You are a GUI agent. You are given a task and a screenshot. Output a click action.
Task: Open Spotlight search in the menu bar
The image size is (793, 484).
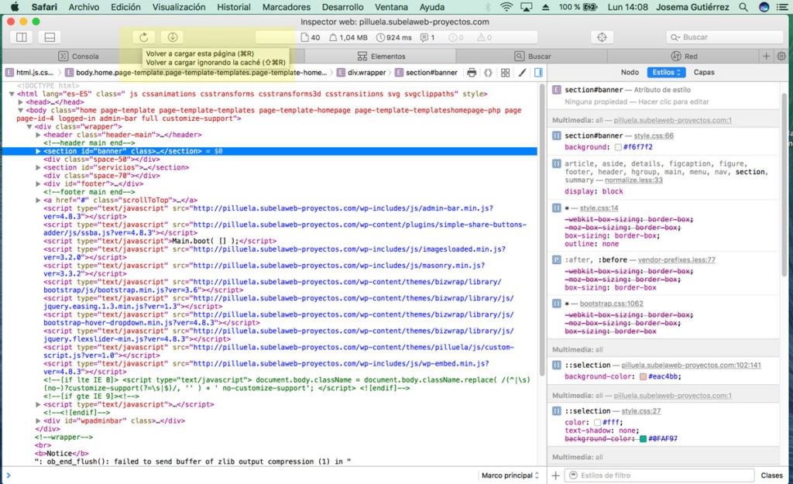[x=743, y=7]
